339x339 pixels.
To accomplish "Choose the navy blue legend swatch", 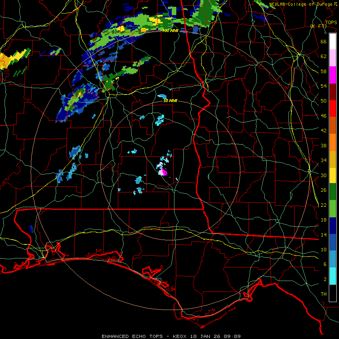I will [x=333, y=226].
